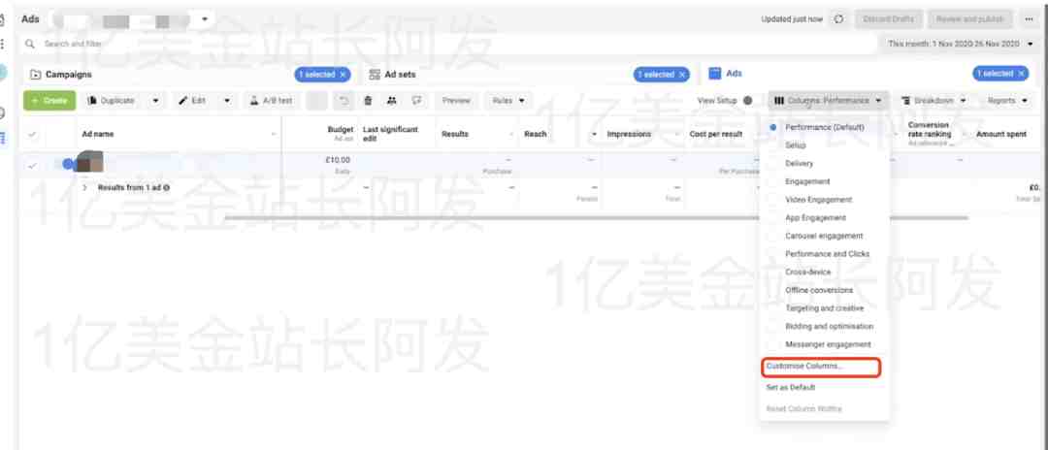Choose Video Engagement from columns menu
Screen dimensions: 1048x450
coord(819,200)
